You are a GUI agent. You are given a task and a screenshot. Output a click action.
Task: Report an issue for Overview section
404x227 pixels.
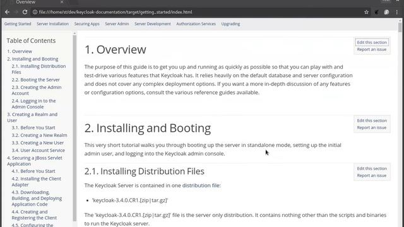click(372, 49)
